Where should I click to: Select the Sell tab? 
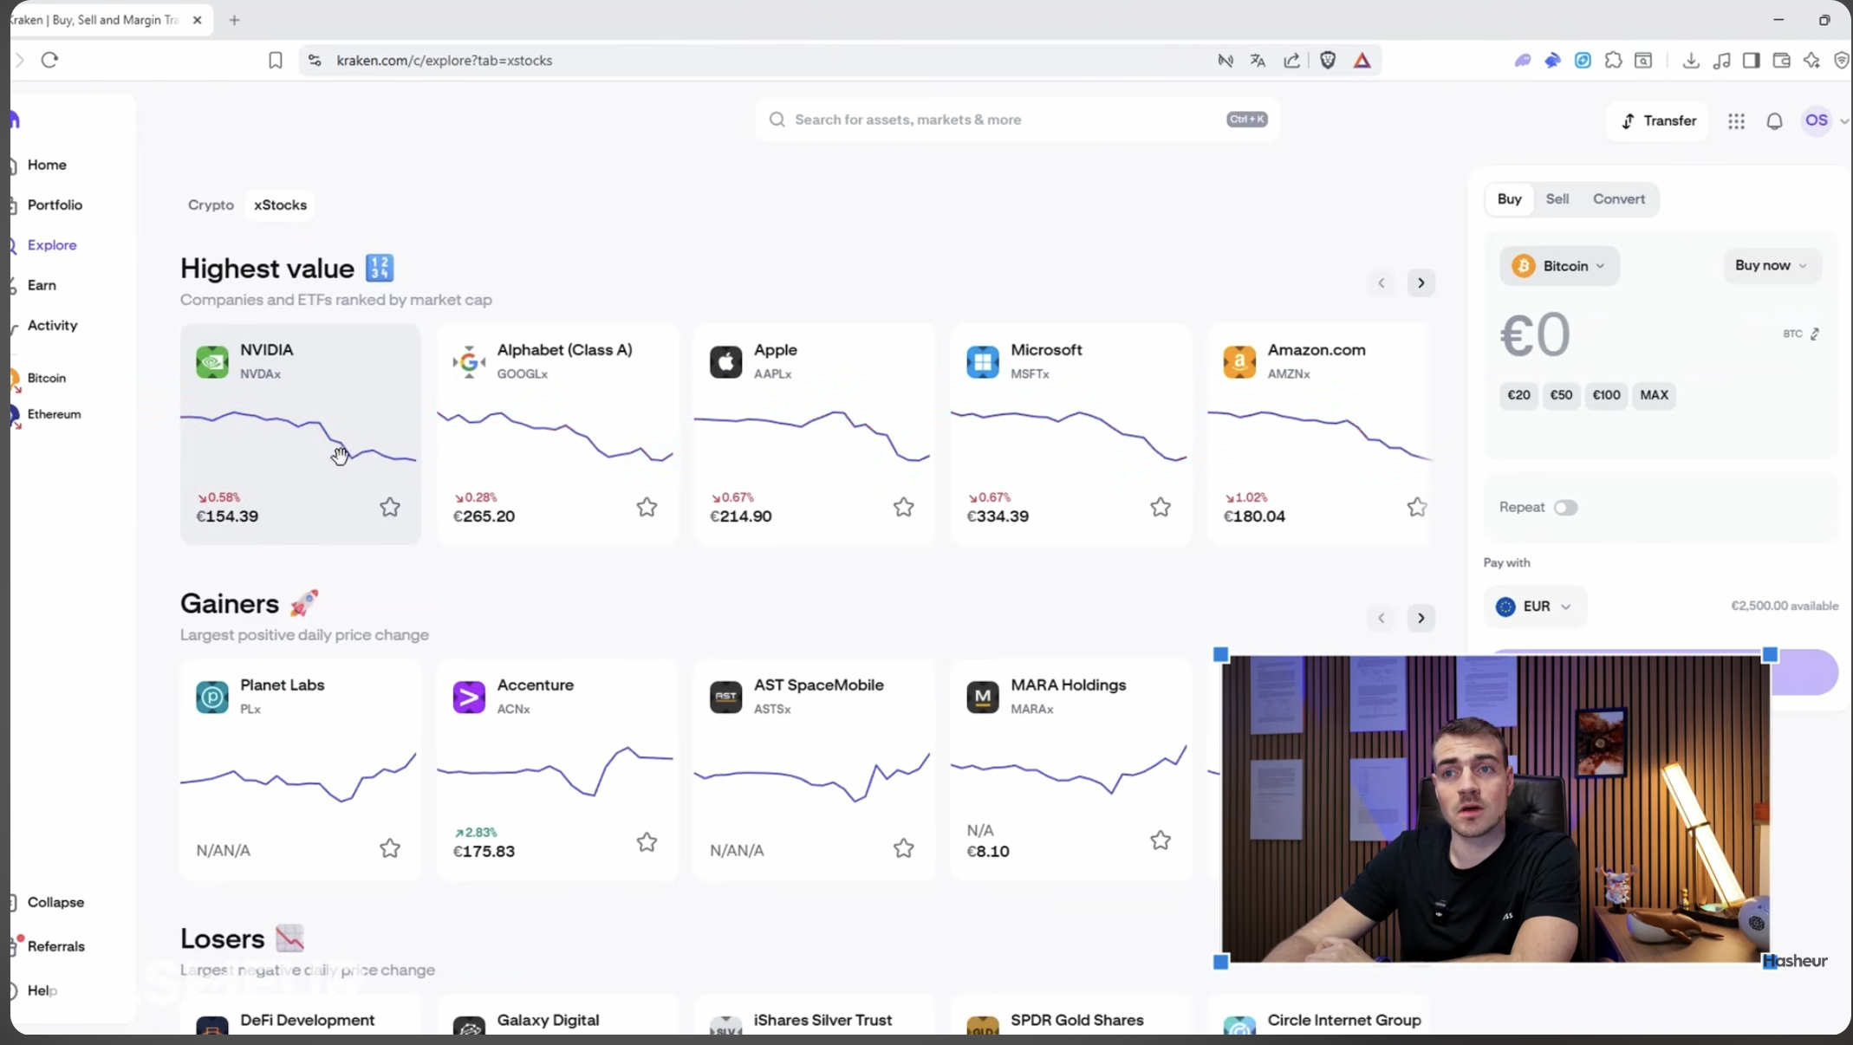click(x=1557, y=199)
